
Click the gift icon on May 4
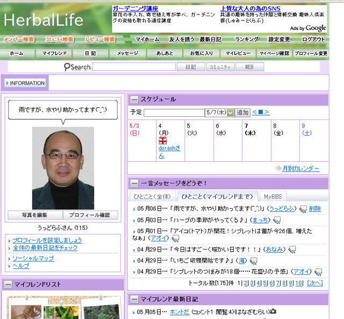[x=162, y=140]
